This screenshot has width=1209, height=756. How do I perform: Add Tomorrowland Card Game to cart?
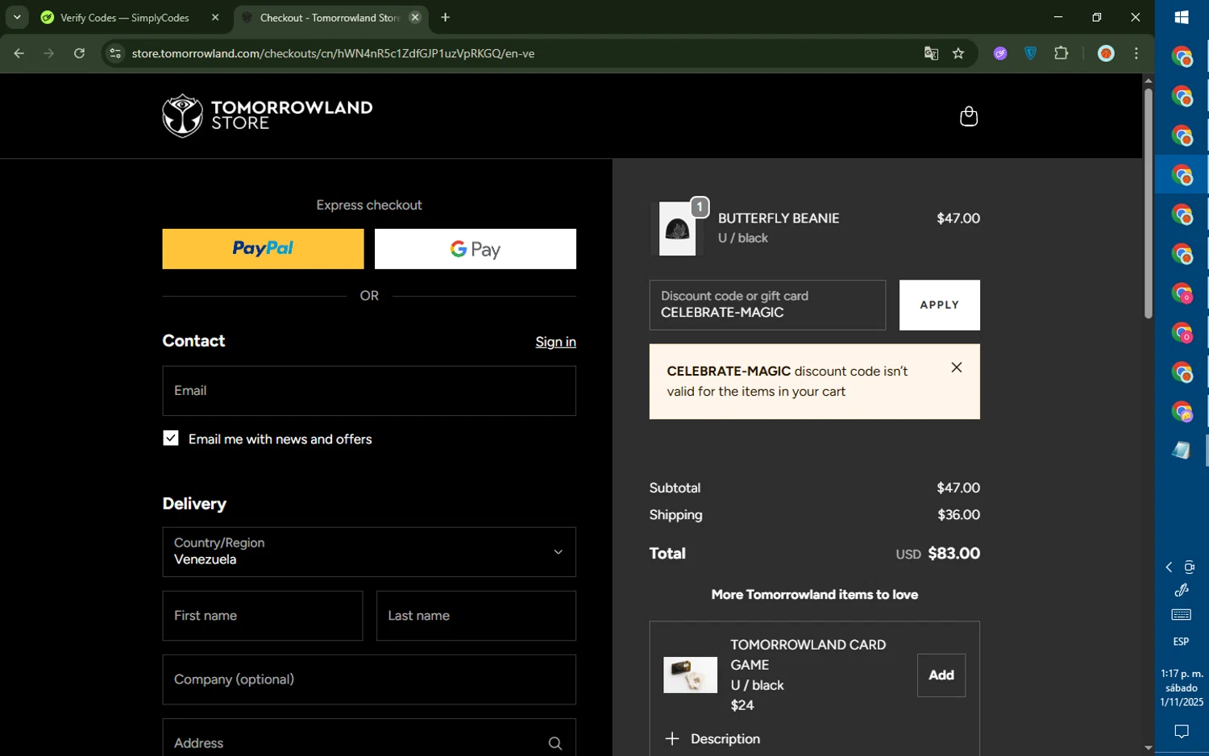point(941,675)
